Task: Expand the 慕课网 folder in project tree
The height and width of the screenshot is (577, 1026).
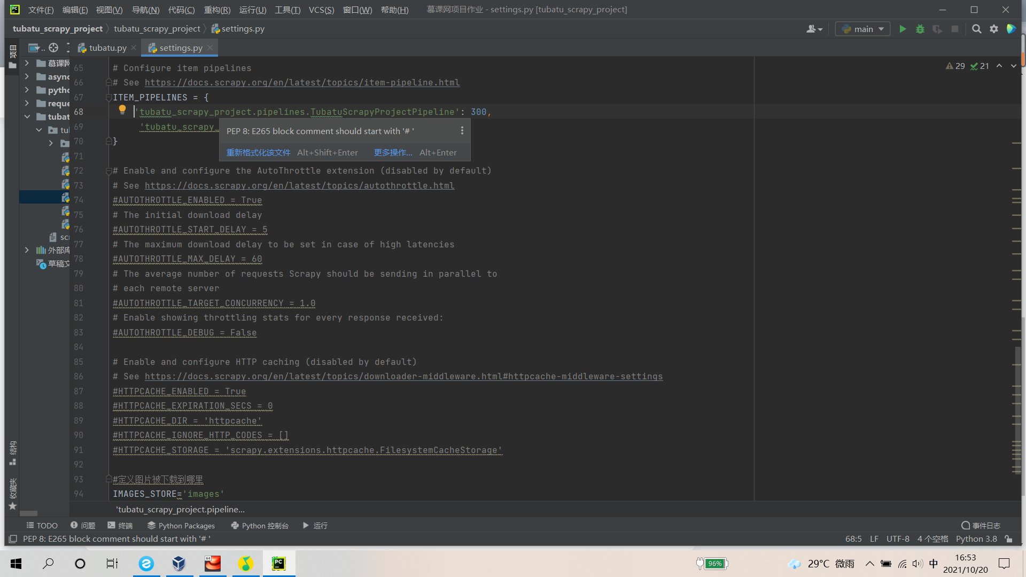Action: click(27, 63)
